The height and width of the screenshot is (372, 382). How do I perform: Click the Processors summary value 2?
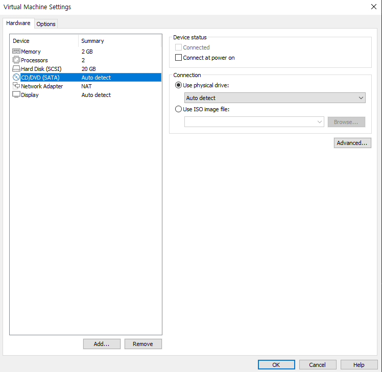tap(83, 60)
